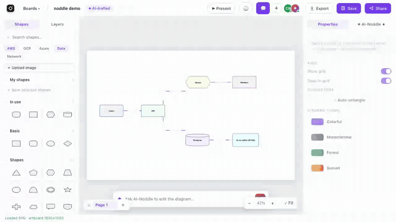Image resolution: width=396 pixels, height=222 pixels.
Task: Open the page list icon beside Page 1
Action: click(x=89, y=205)
